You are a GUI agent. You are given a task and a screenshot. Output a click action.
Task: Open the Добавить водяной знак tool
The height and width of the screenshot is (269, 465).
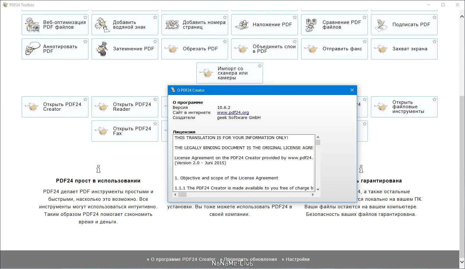click(x=125, y=25)
